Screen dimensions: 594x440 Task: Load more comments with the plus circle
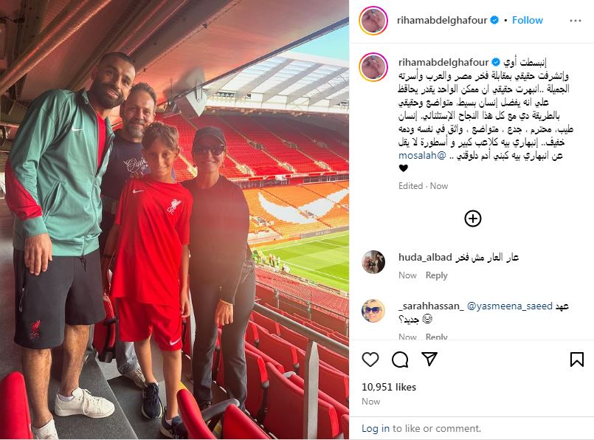coord(472,219)
